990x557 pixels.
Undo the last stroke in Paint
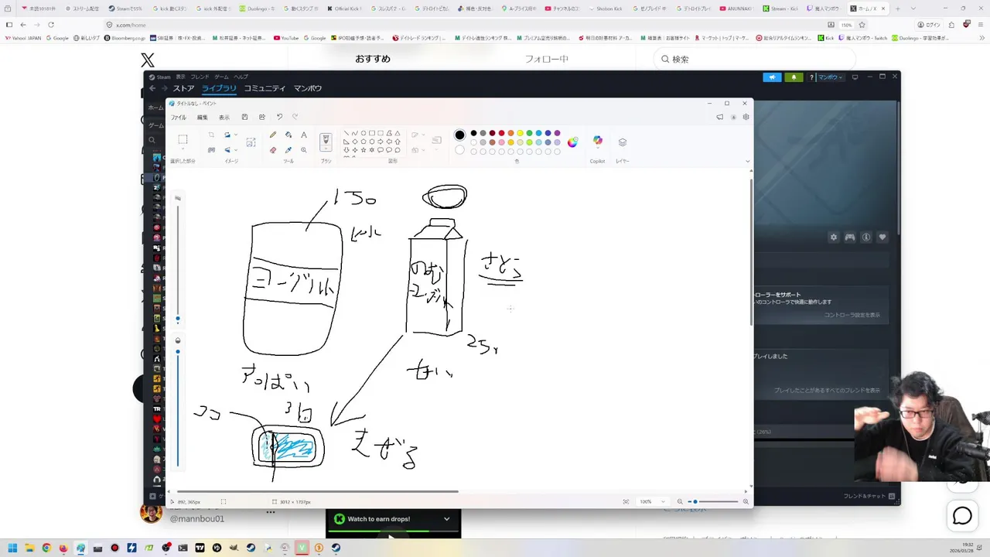279,117
